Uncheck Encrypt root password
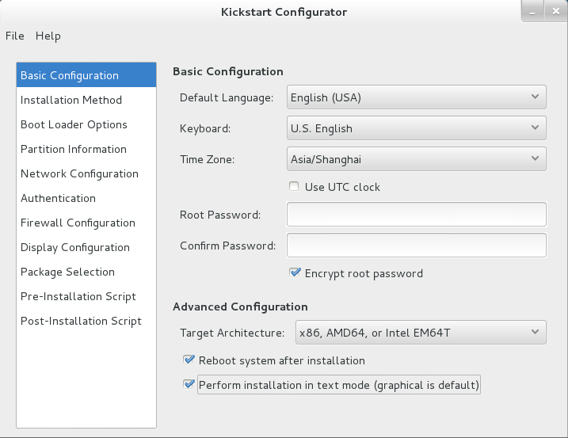The width and height of the screenshot is (568, 438). (295, 272)
